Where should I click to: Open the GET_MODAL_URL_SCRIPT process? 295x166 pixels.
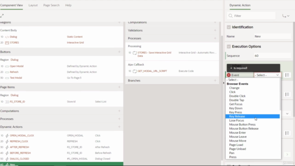152,71
